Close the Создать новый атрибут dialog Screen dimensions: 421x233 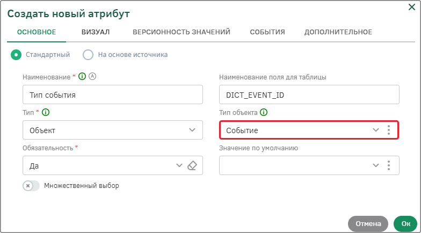click(x=411, y=8)
